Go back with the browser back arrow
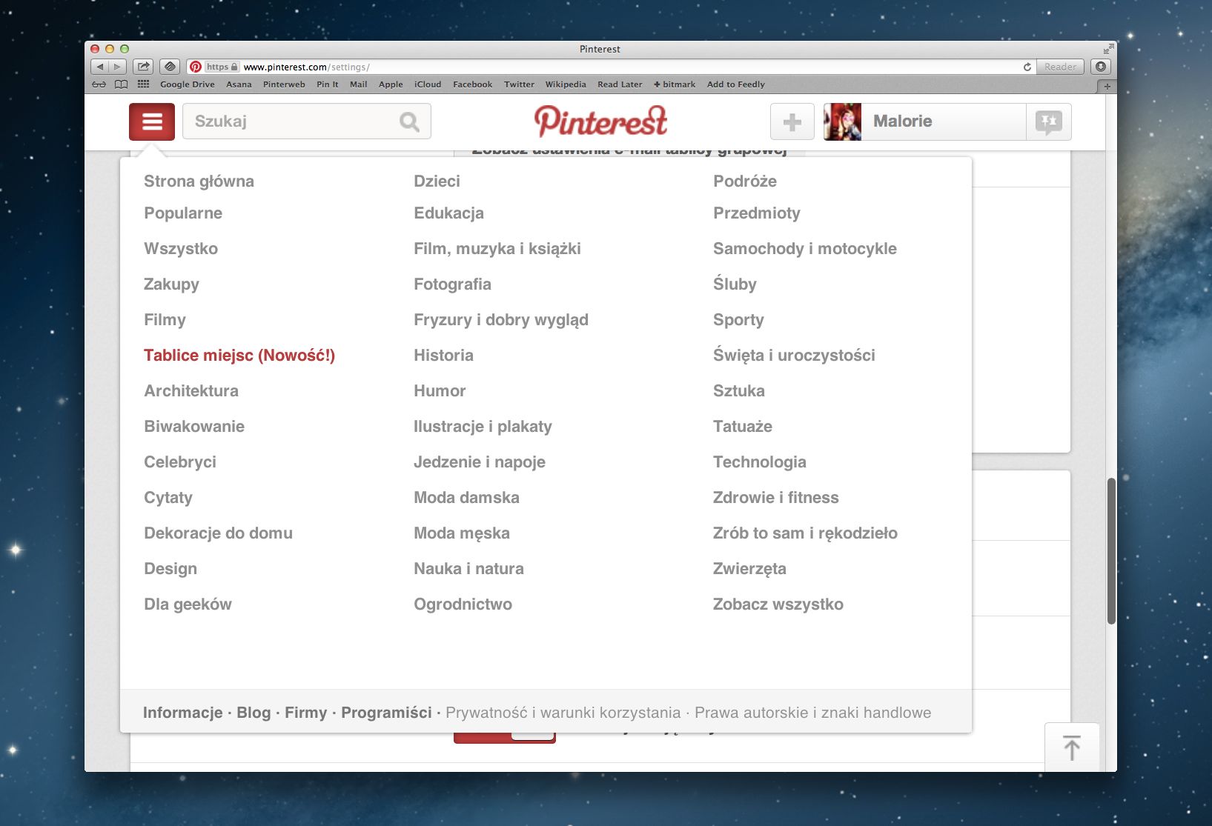Screen dimensions: 1212x826 (100, 67)
